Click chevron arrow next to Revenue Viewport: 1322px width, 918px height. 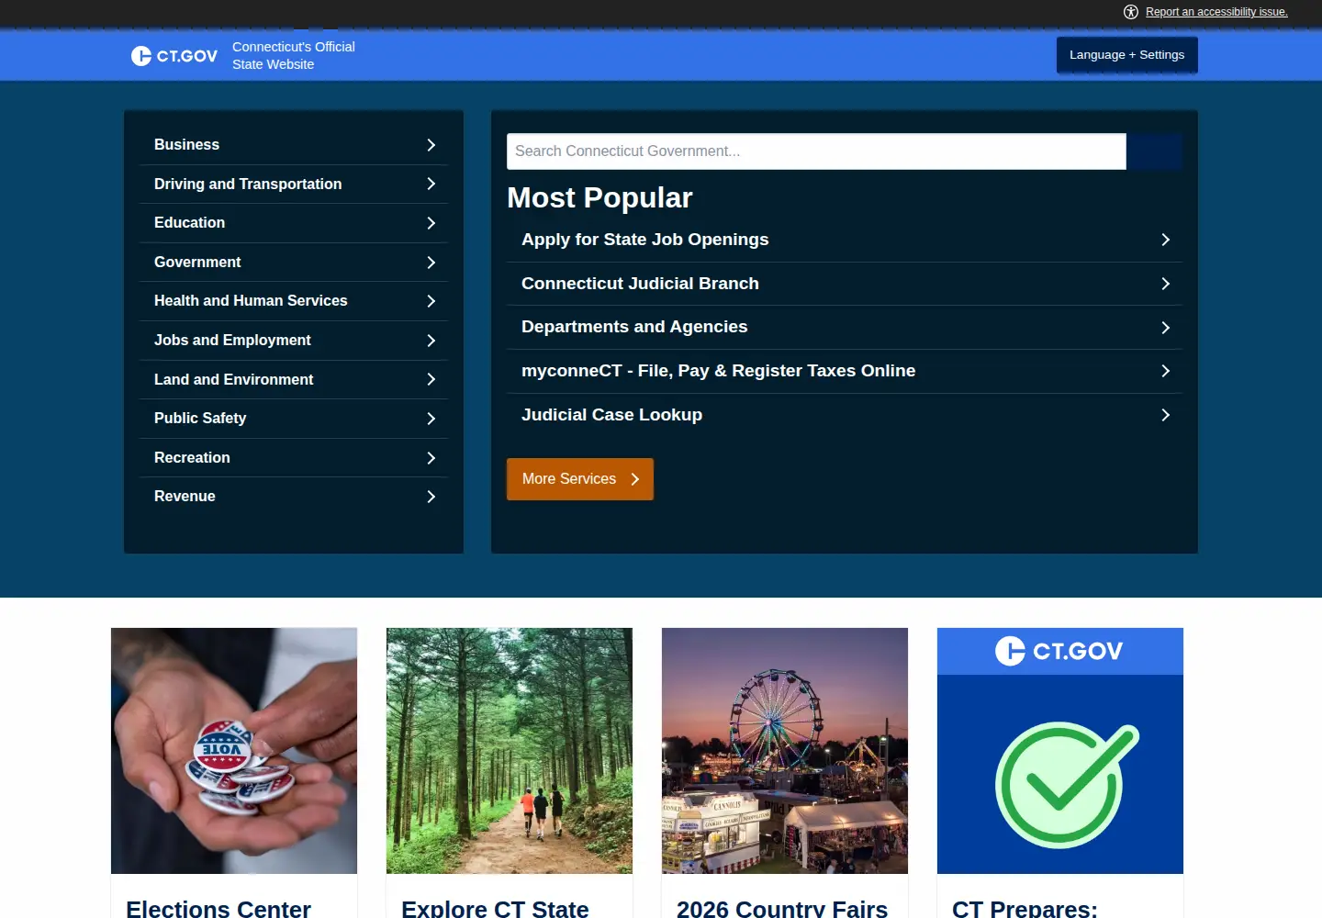click(431, 497)
